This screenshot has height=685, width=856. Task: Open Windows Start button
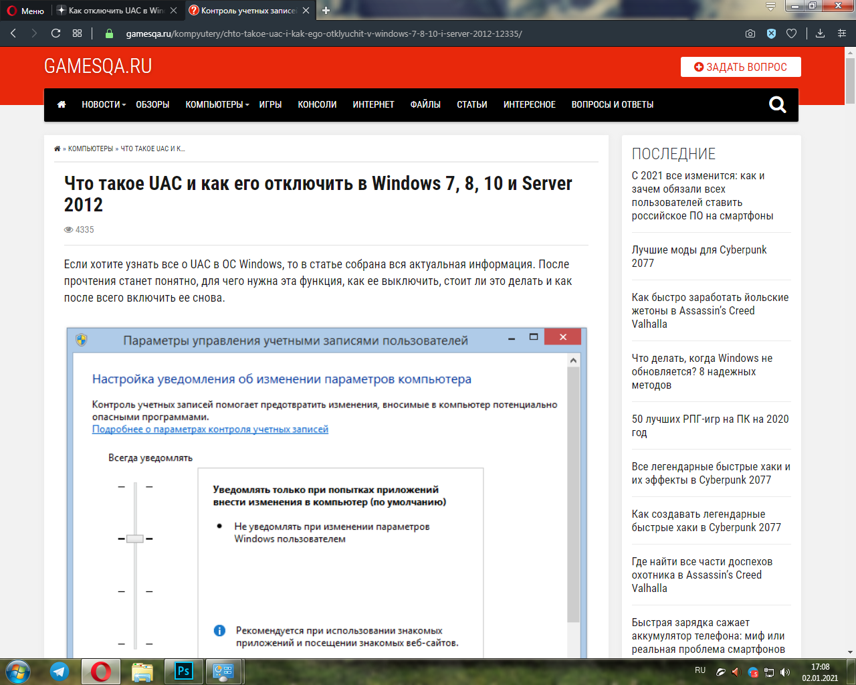(18, 671)
